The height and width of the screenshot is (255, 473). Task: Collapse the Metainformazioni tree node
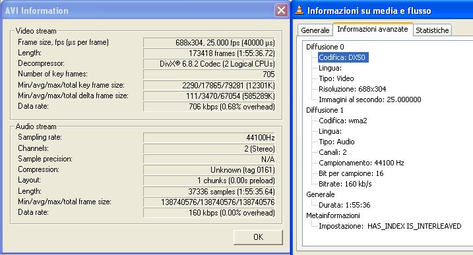pos(333,215)
